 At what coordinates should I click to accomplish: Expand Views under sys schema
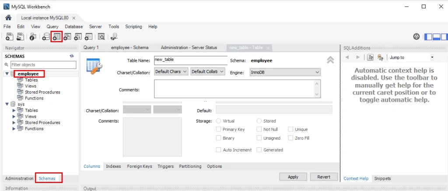pyautogui.click(x=14, y=117)
